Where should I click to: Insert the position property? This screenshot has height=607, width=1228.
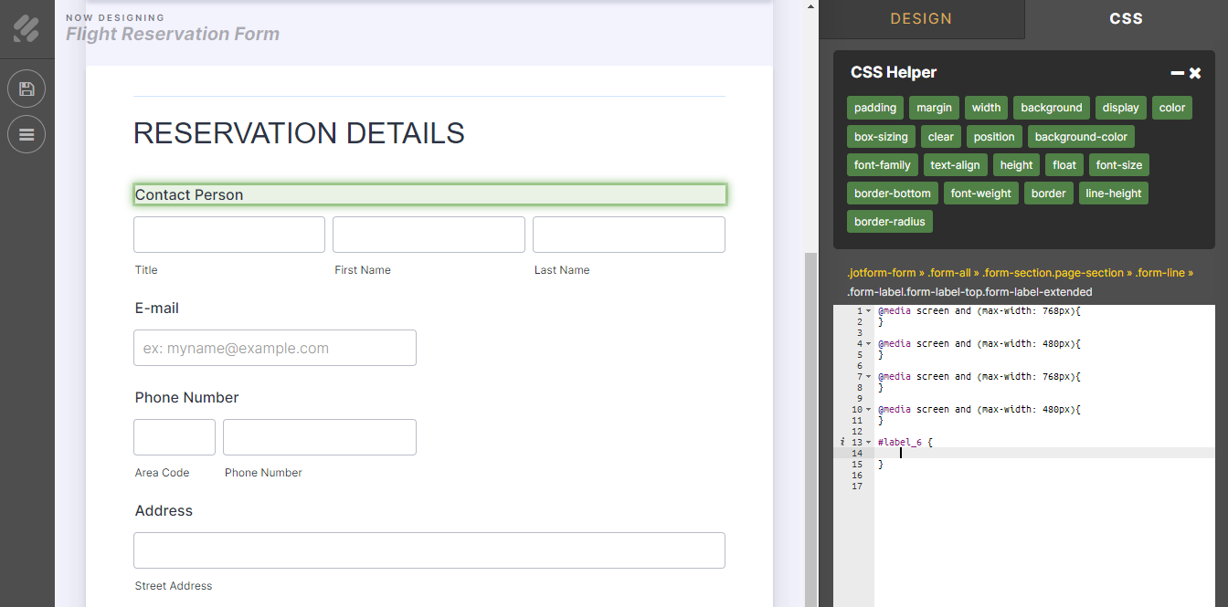point(994,137)
